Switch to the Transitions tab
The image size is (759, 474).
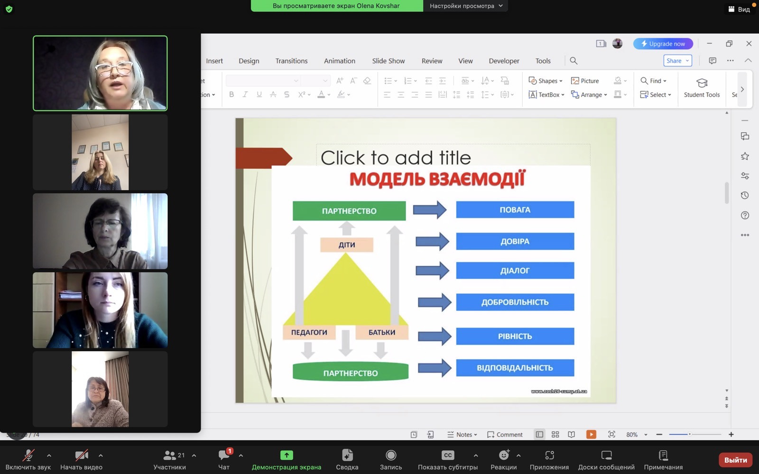click(x=291, y=61)
